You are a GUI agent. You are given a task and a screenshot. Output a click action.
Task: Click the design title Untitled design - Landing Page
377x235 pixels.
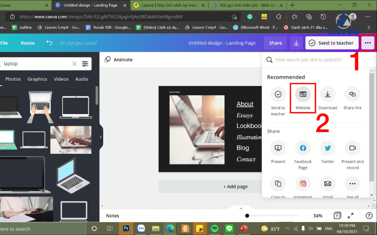[x=222, y=43]
